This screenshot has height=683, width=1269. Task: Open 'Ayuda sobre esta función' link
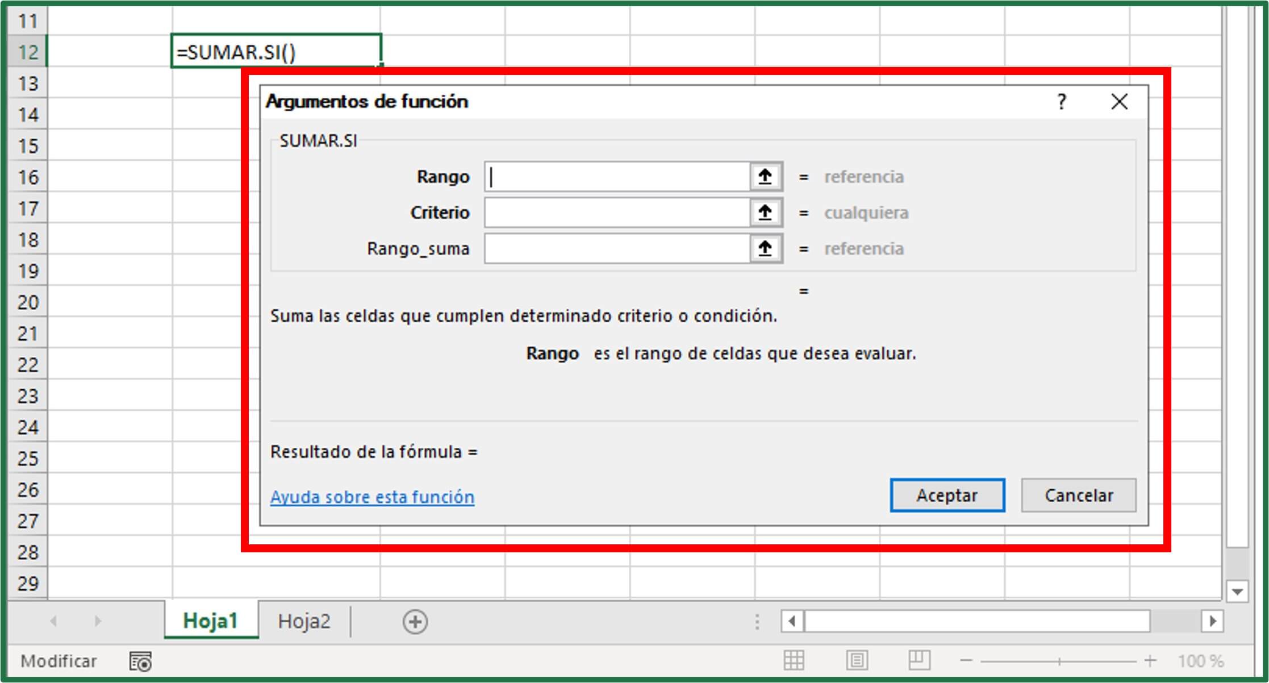(x=373, y=497)
